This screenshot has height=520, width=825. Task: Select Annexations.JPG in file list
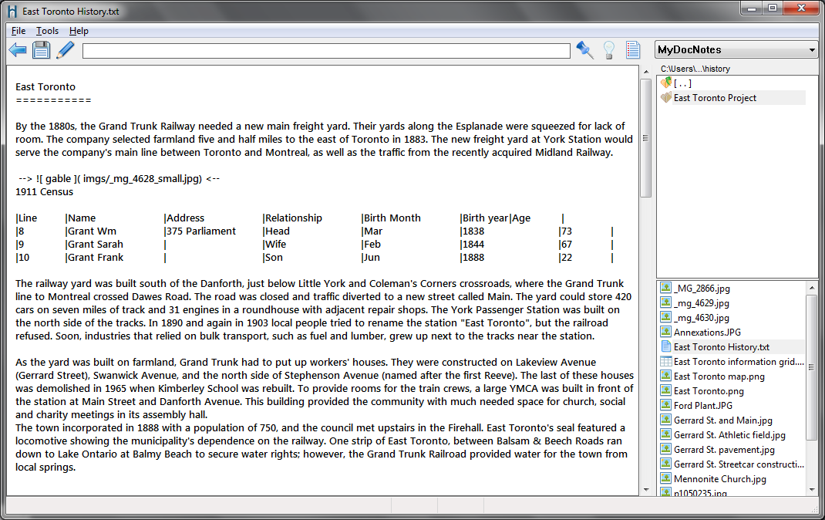pyautogui.click(x=707, y=332)
